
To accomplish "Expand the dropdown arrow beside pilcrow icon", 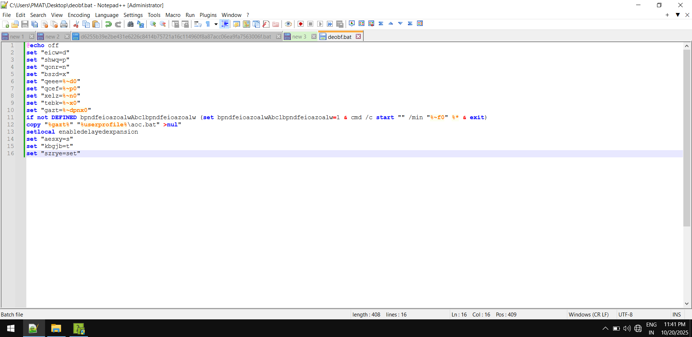I will coord(216,24).
